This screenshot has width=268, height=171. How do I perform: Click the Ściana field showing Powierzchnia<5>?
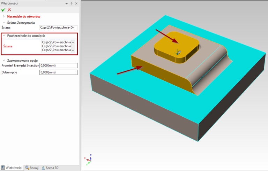pos(58,27)
